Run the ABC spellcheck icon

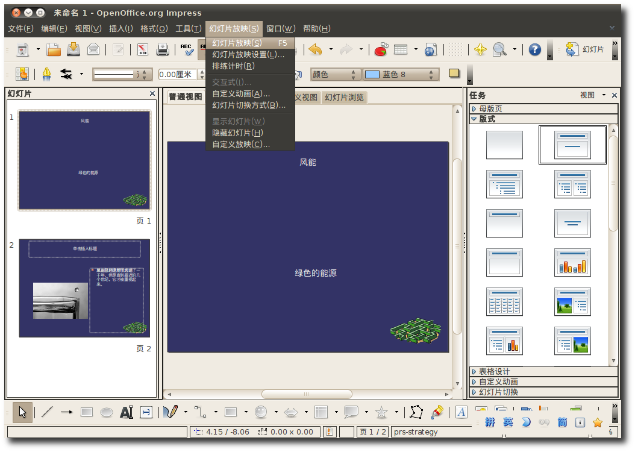tap(187, 50)
